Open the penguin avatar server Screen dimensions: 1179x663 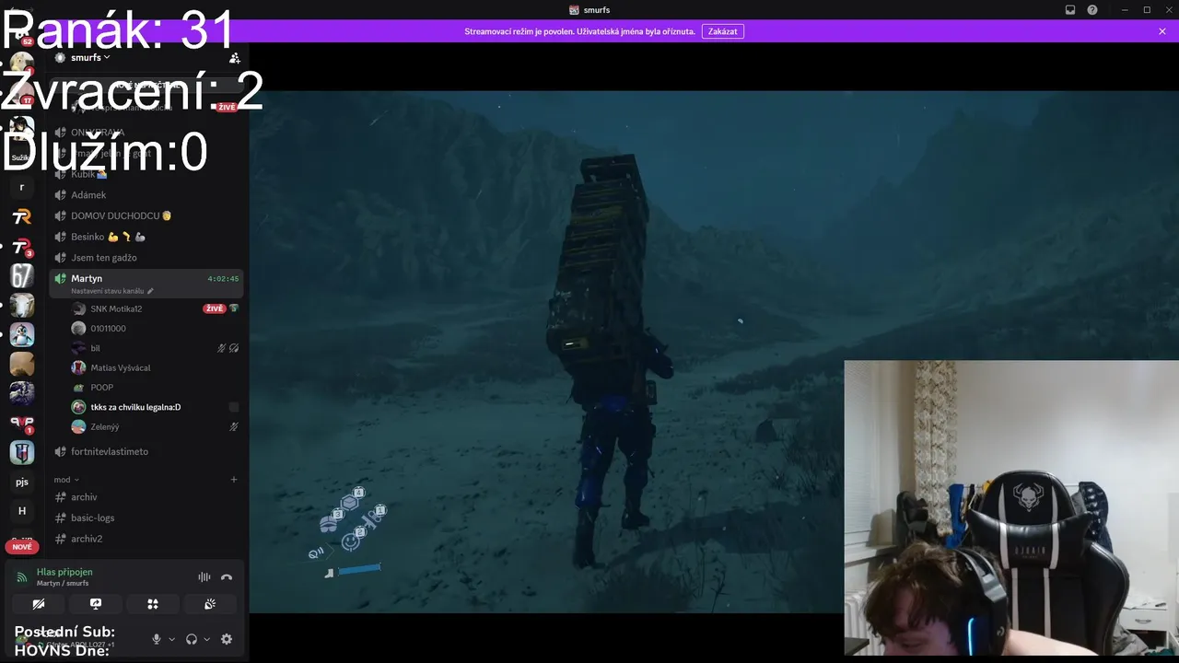[x=22, y=334]
